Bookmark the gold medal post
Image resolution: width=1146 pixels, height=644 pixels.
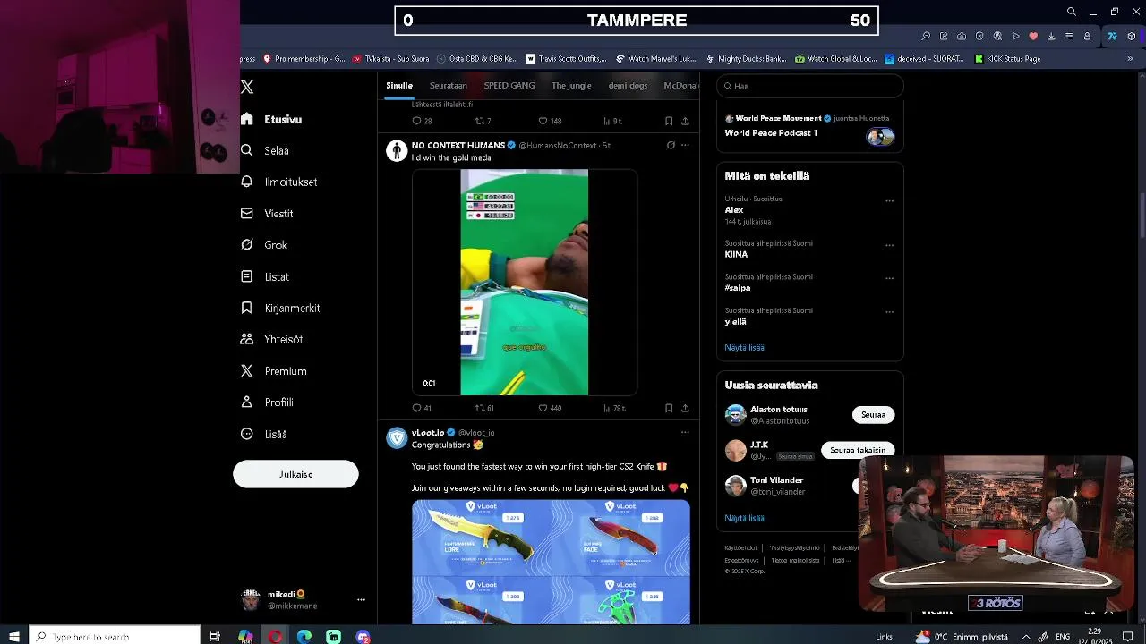669,408
